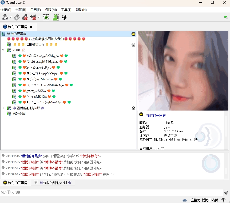Toggle mute microphone in toolbar
Viewport: 230px width, 203px height.
[x=25, y=18]
